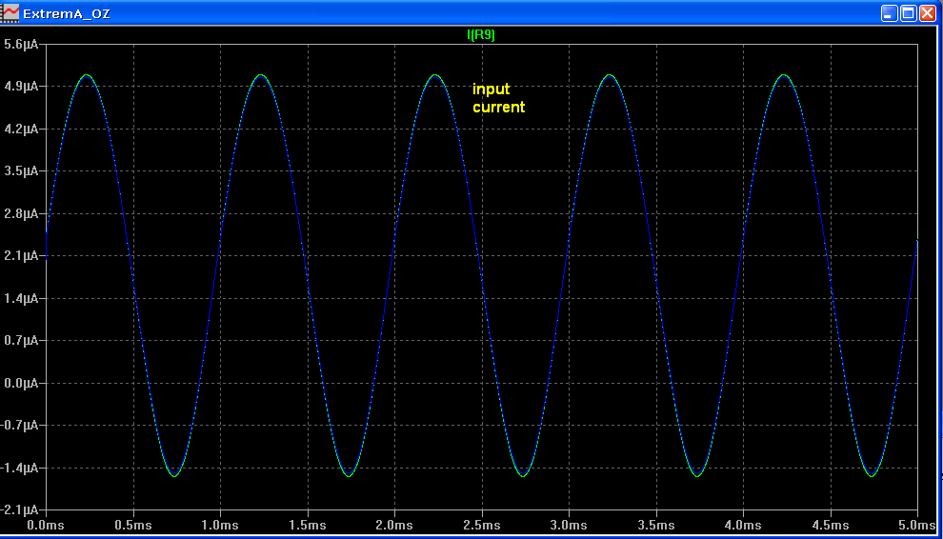The image size is (943, 539).
Task: Click the 1.0ms time axis label
Action: coord(220,523)
